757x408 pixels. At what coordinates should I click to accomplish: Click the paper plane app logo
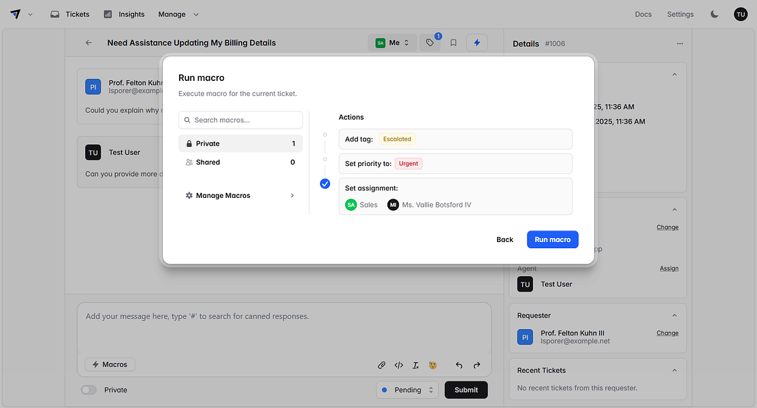pos(16,14)
